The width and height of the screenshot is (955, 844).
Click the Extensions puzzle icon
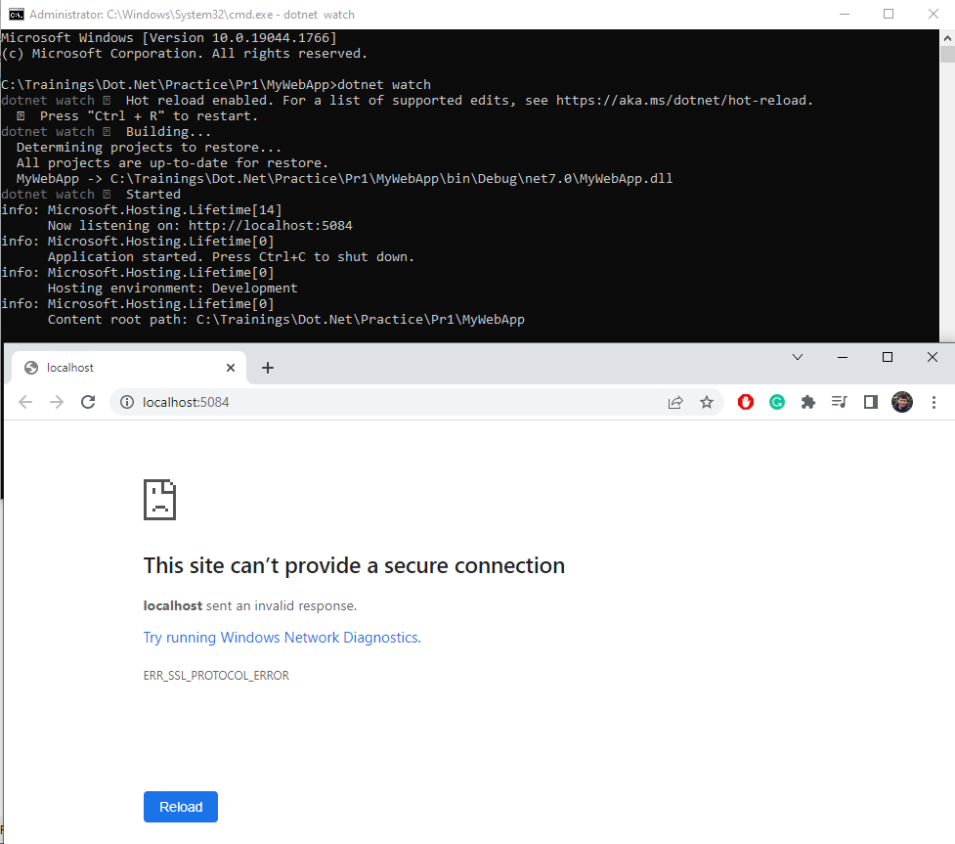click(x=807, y=402)
